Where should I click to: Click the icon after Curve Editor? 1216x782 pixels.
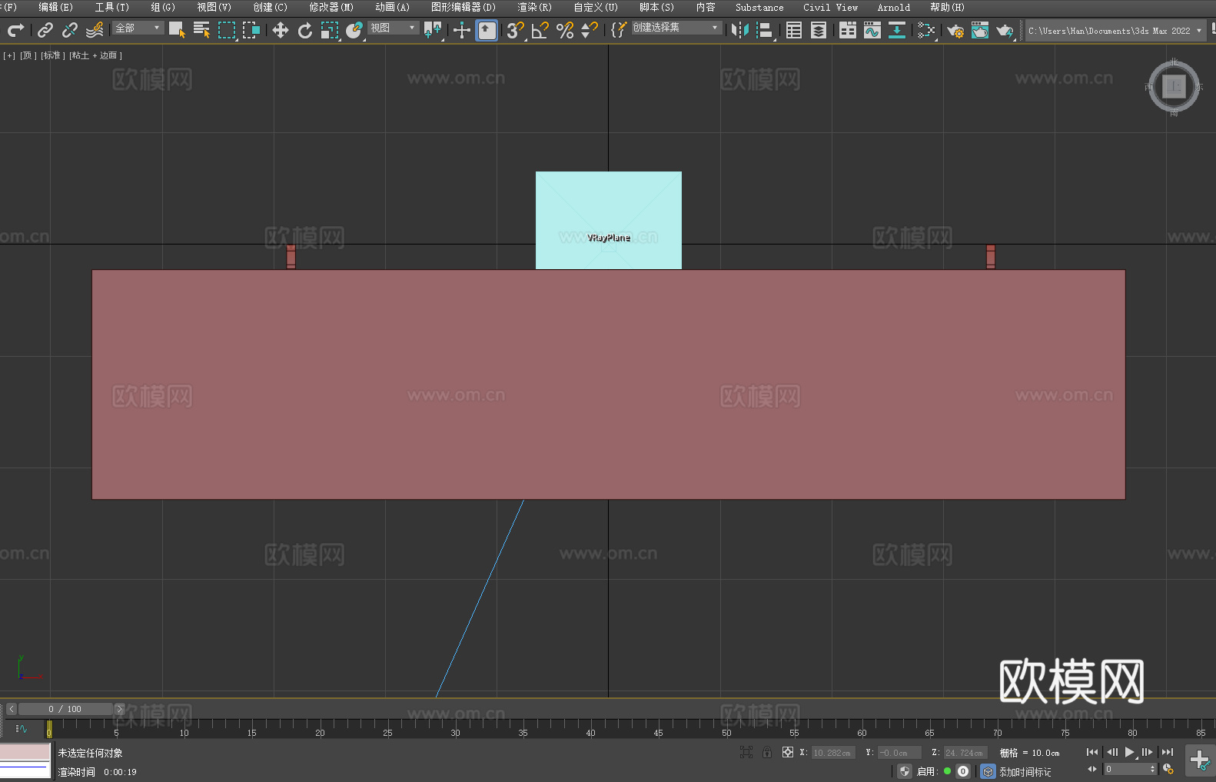pyautogui.click(x=897, y=30)
